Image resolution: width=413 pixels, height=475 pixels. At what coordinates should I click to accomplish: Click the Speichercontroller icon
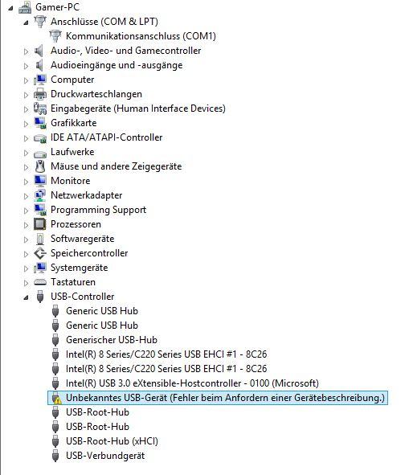(x=40, y=253)
